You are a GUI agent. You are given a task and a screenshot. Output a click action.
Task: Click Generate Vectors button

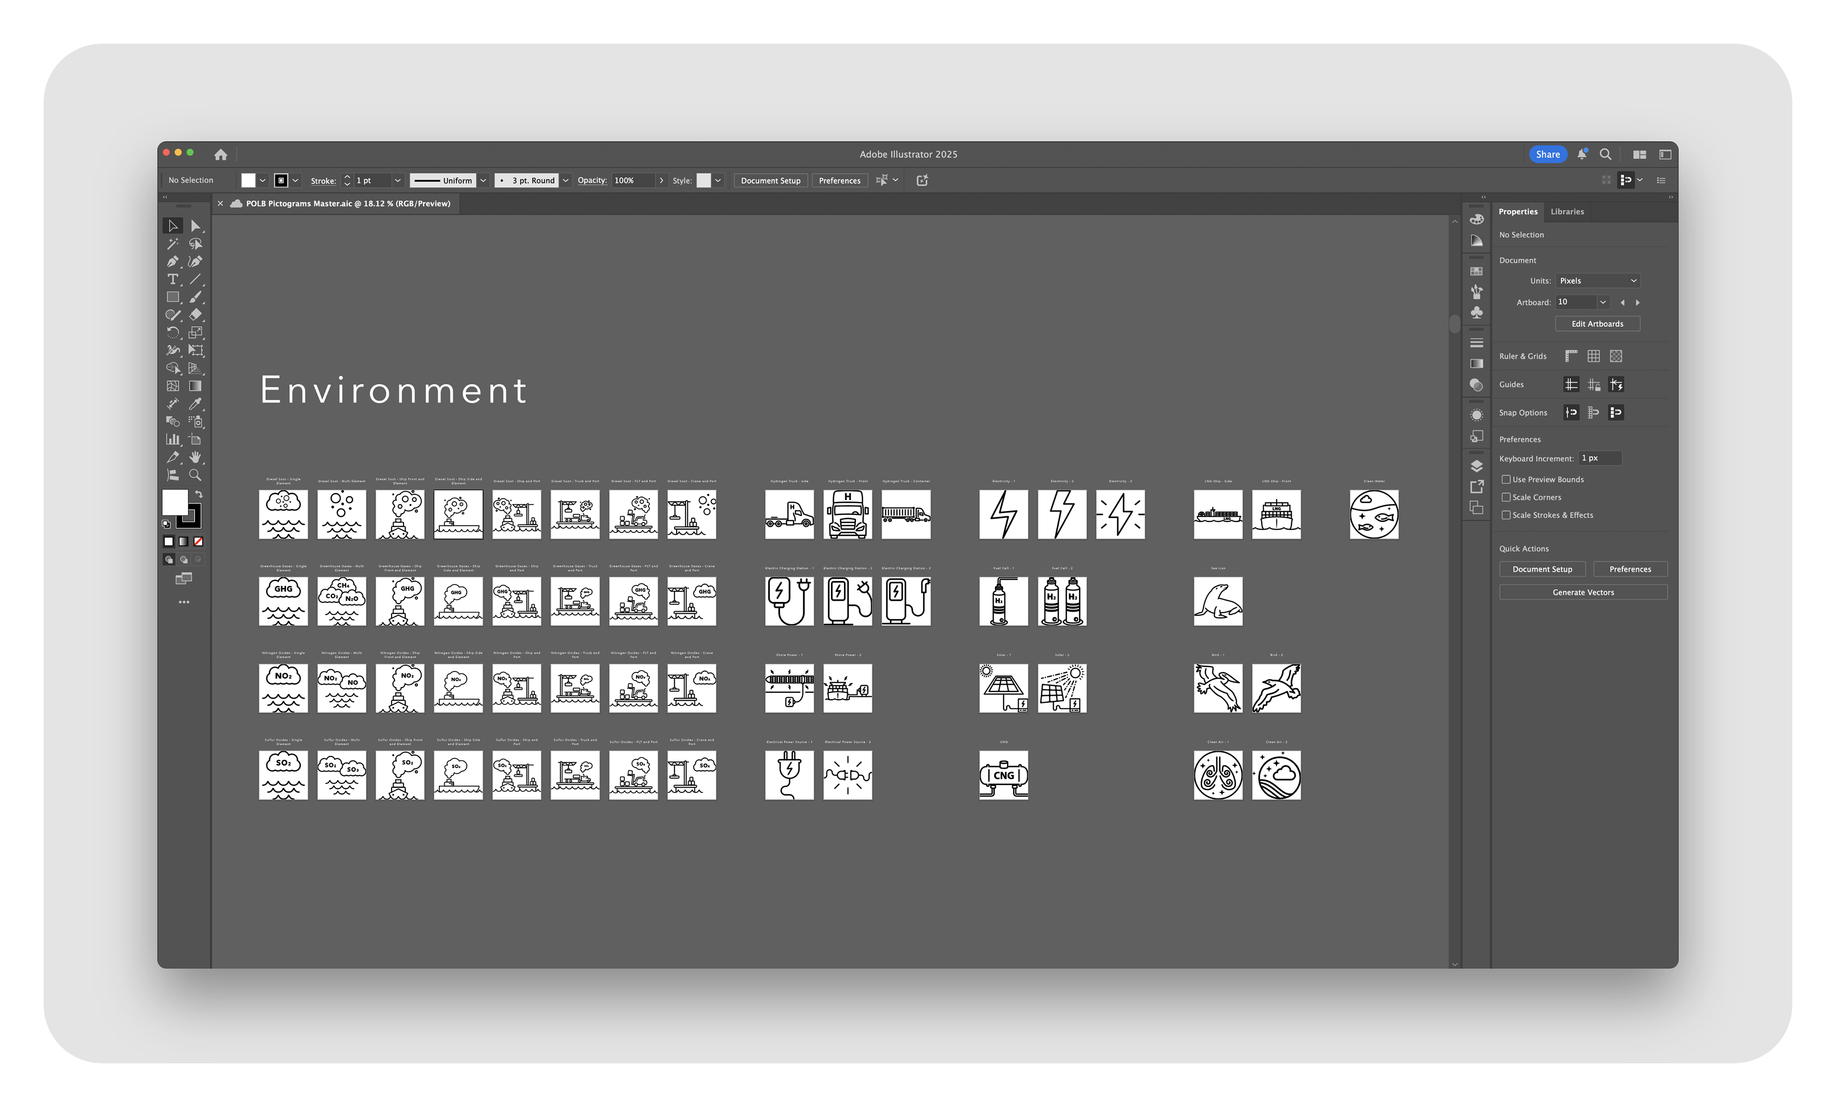[1583, 592]
